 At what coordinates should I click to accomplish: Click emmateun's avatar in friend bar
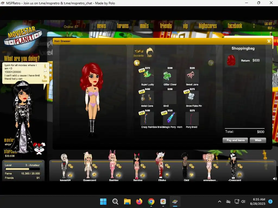click(209, 166)
